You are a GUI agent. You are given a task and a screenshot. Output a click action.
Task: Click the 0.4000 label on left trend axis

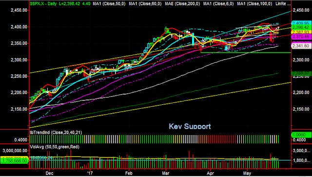pyautogui.click(x=20, y=140)
